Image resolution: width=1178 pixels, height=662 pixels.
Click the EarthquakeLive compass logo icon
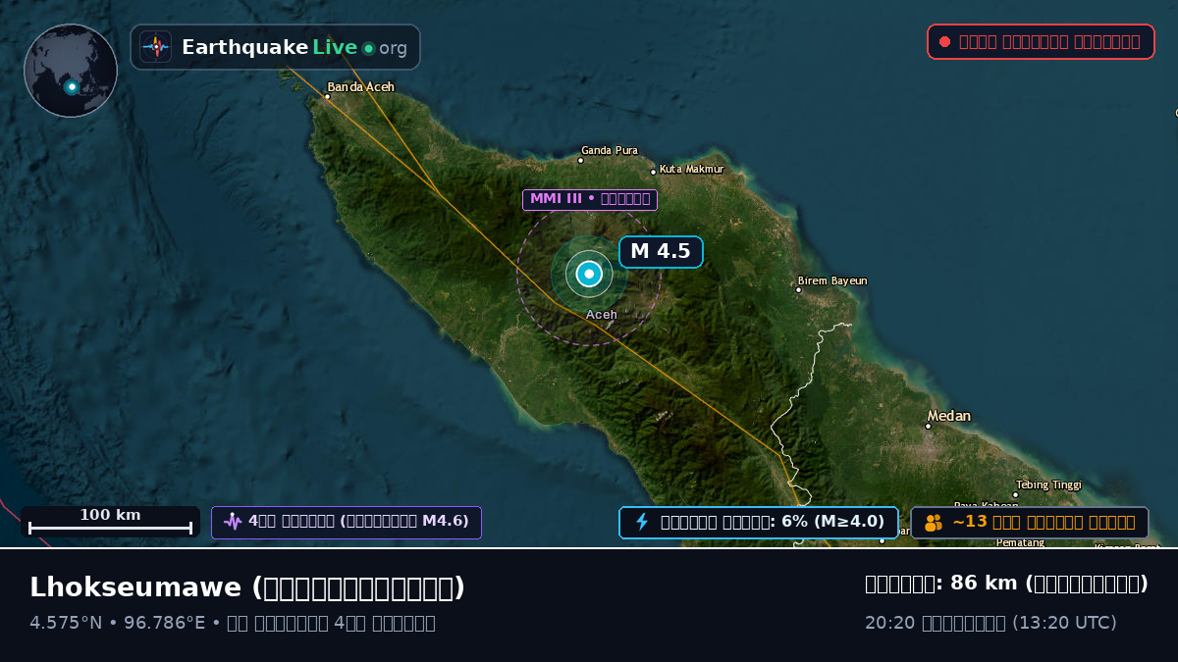pyautogui.click(x=156, y=47)
